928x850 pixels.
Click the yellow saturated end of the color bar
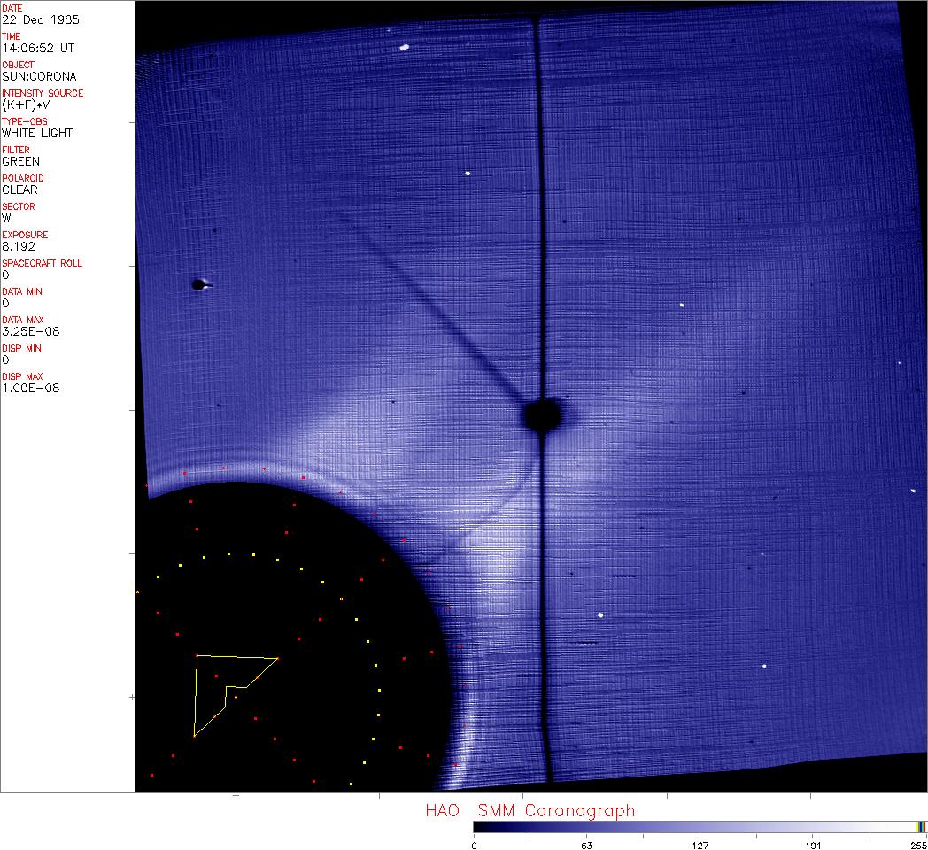click(x=921, y=827)
